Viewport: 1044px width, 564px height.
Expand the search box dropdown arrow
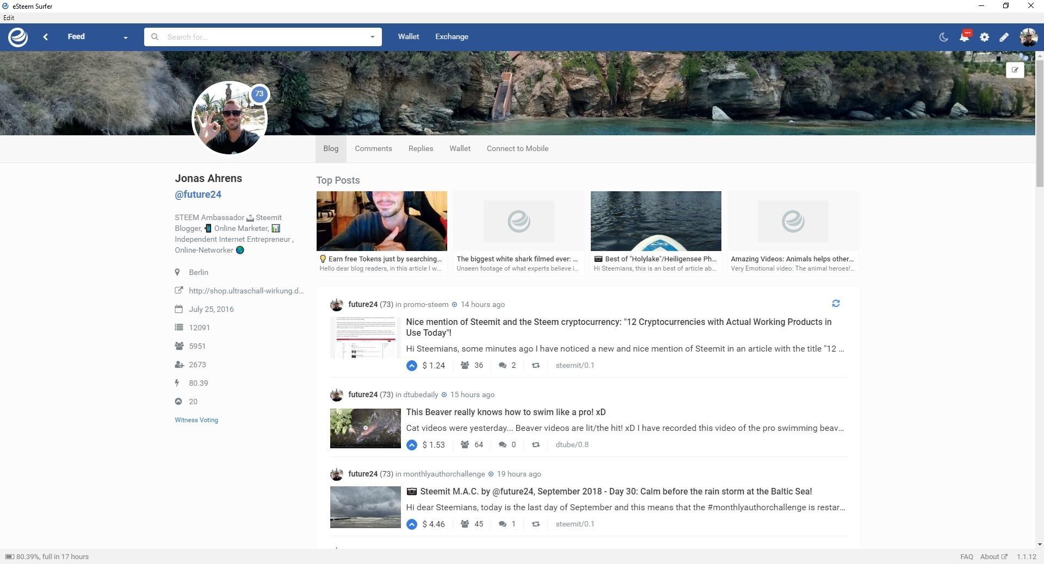tap(372, 37)
